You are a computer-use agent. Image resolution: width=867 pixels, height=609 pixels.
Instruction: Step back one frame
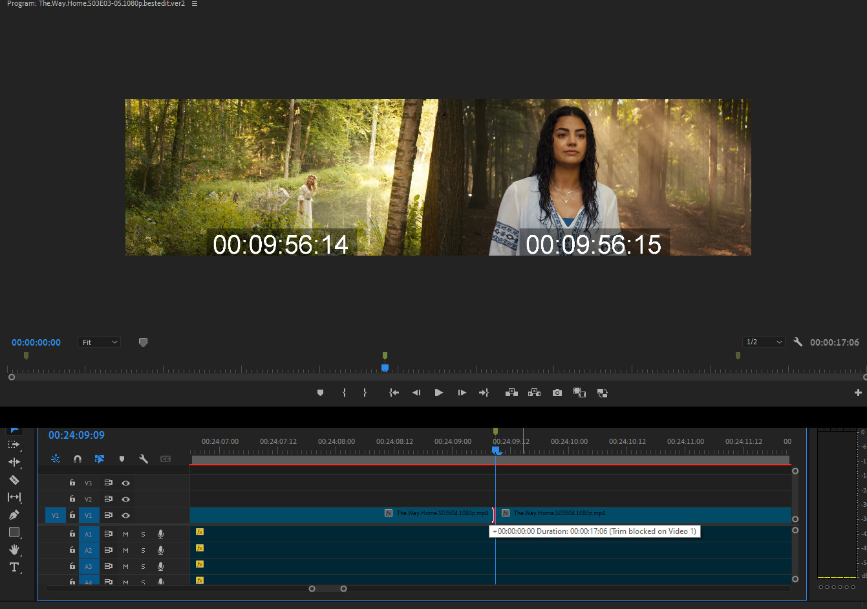coord(416,393)
